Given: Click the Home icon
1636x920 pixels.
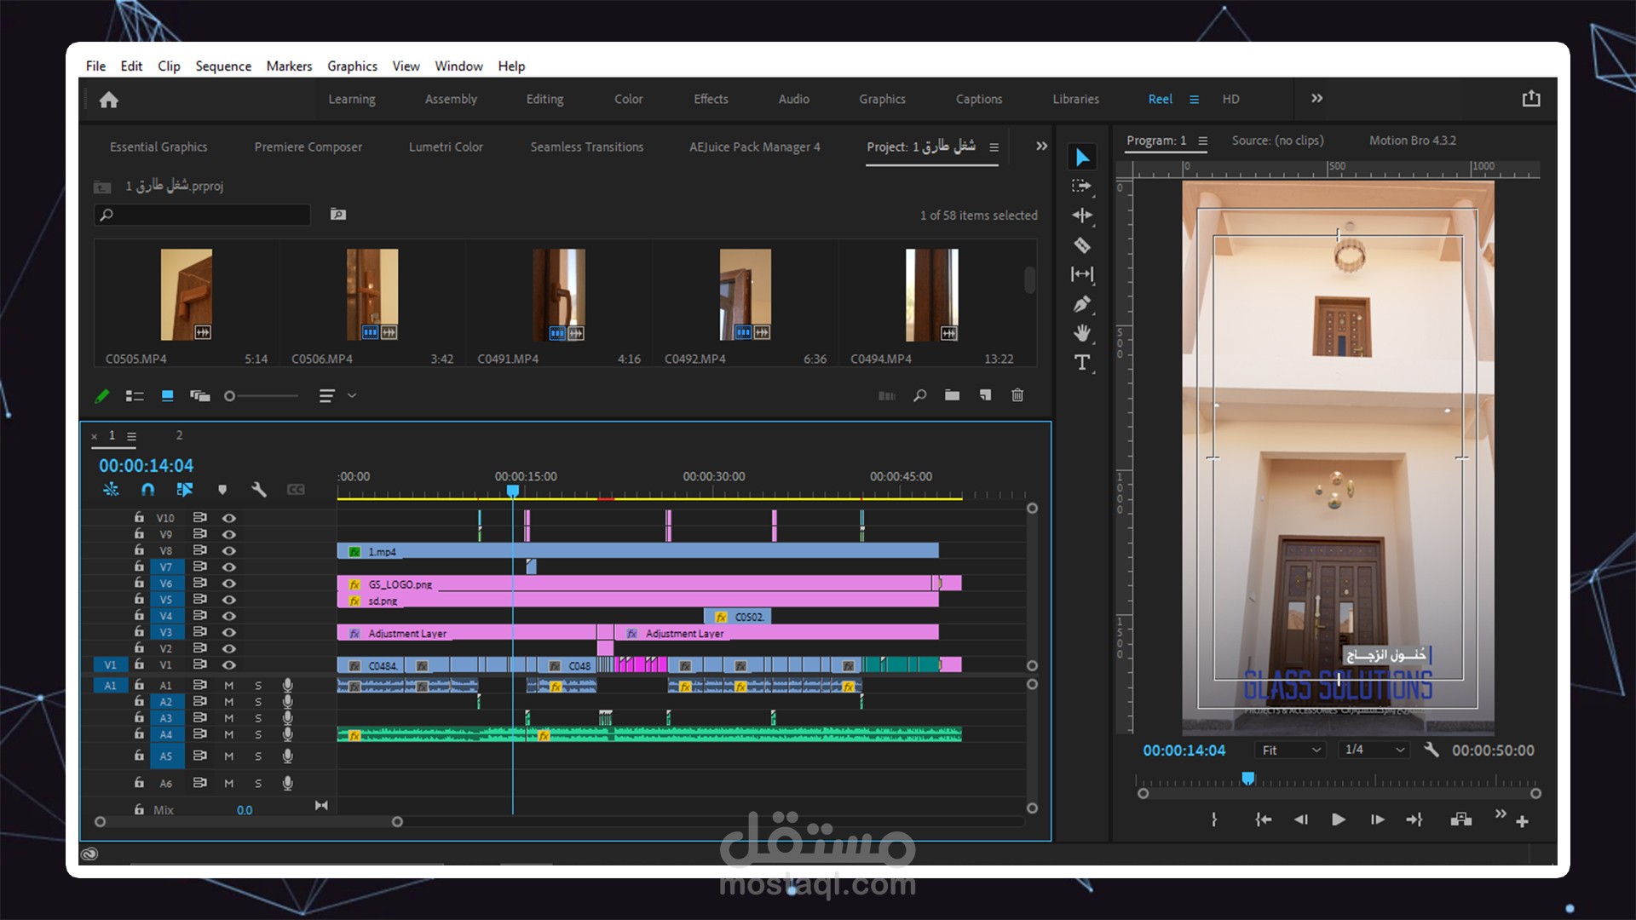Looking at the screenshot, I should tap(108, 100).
